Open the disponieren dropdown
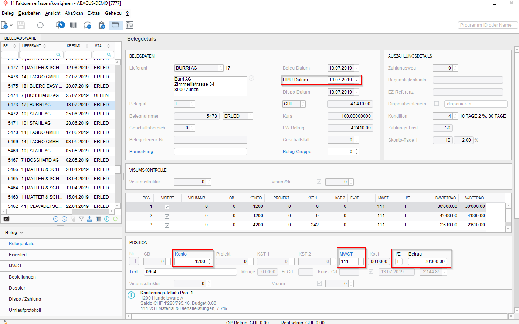Screen dimensions: 519x324 click(x=505, y=104)
